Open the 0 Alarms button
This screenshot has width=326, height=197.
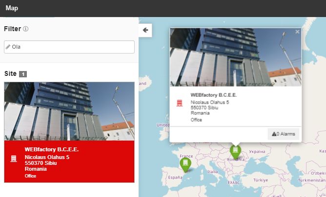pyautogui.click(x=284, y=134)
